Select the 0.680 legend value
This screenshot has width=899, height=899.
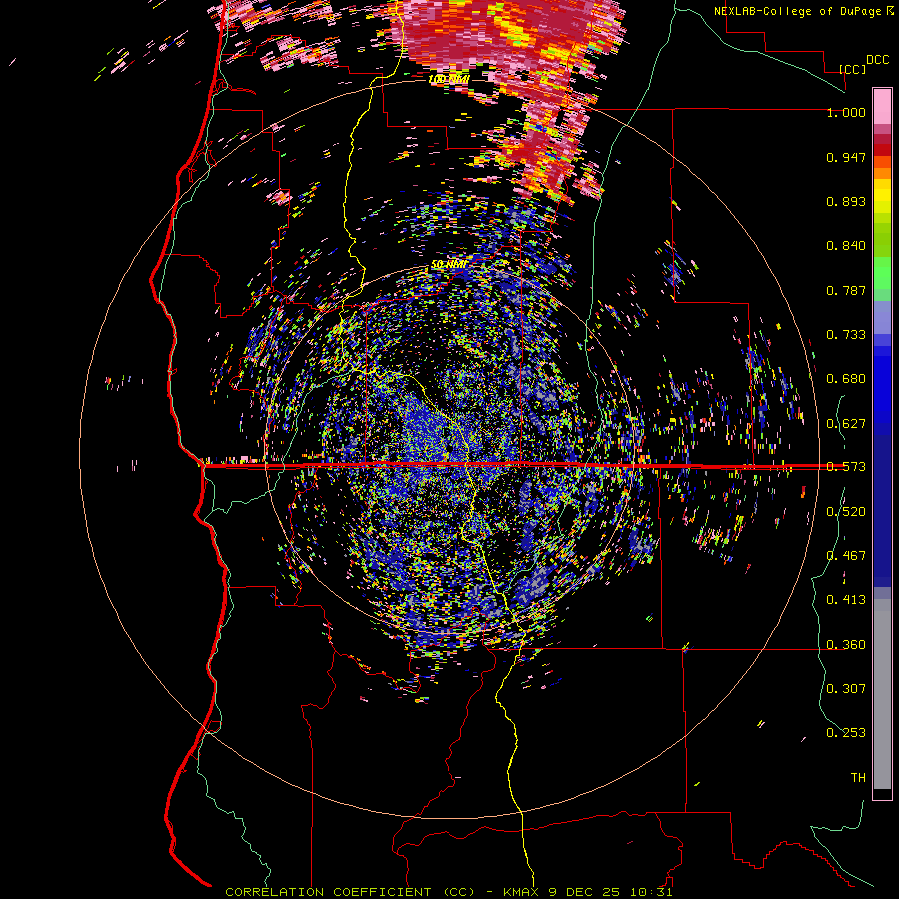[846, 379]
